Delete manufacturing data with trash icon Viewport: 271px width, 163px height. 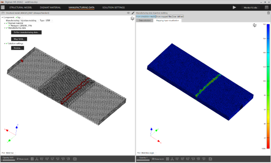(x=268, y=13)
